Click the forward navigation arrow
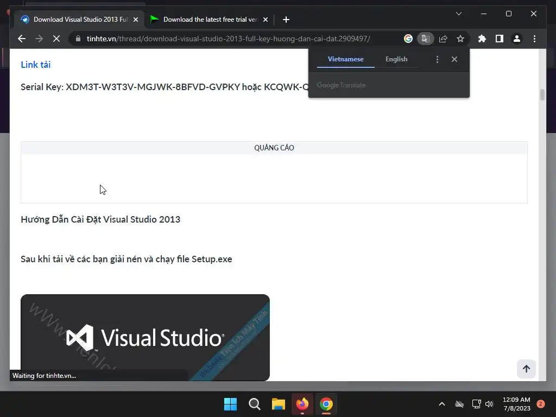 coord(39,39)
